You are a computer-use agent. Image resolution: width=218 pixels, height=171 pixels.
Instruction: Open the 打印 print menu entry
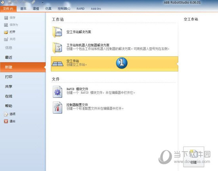point(9,77)
